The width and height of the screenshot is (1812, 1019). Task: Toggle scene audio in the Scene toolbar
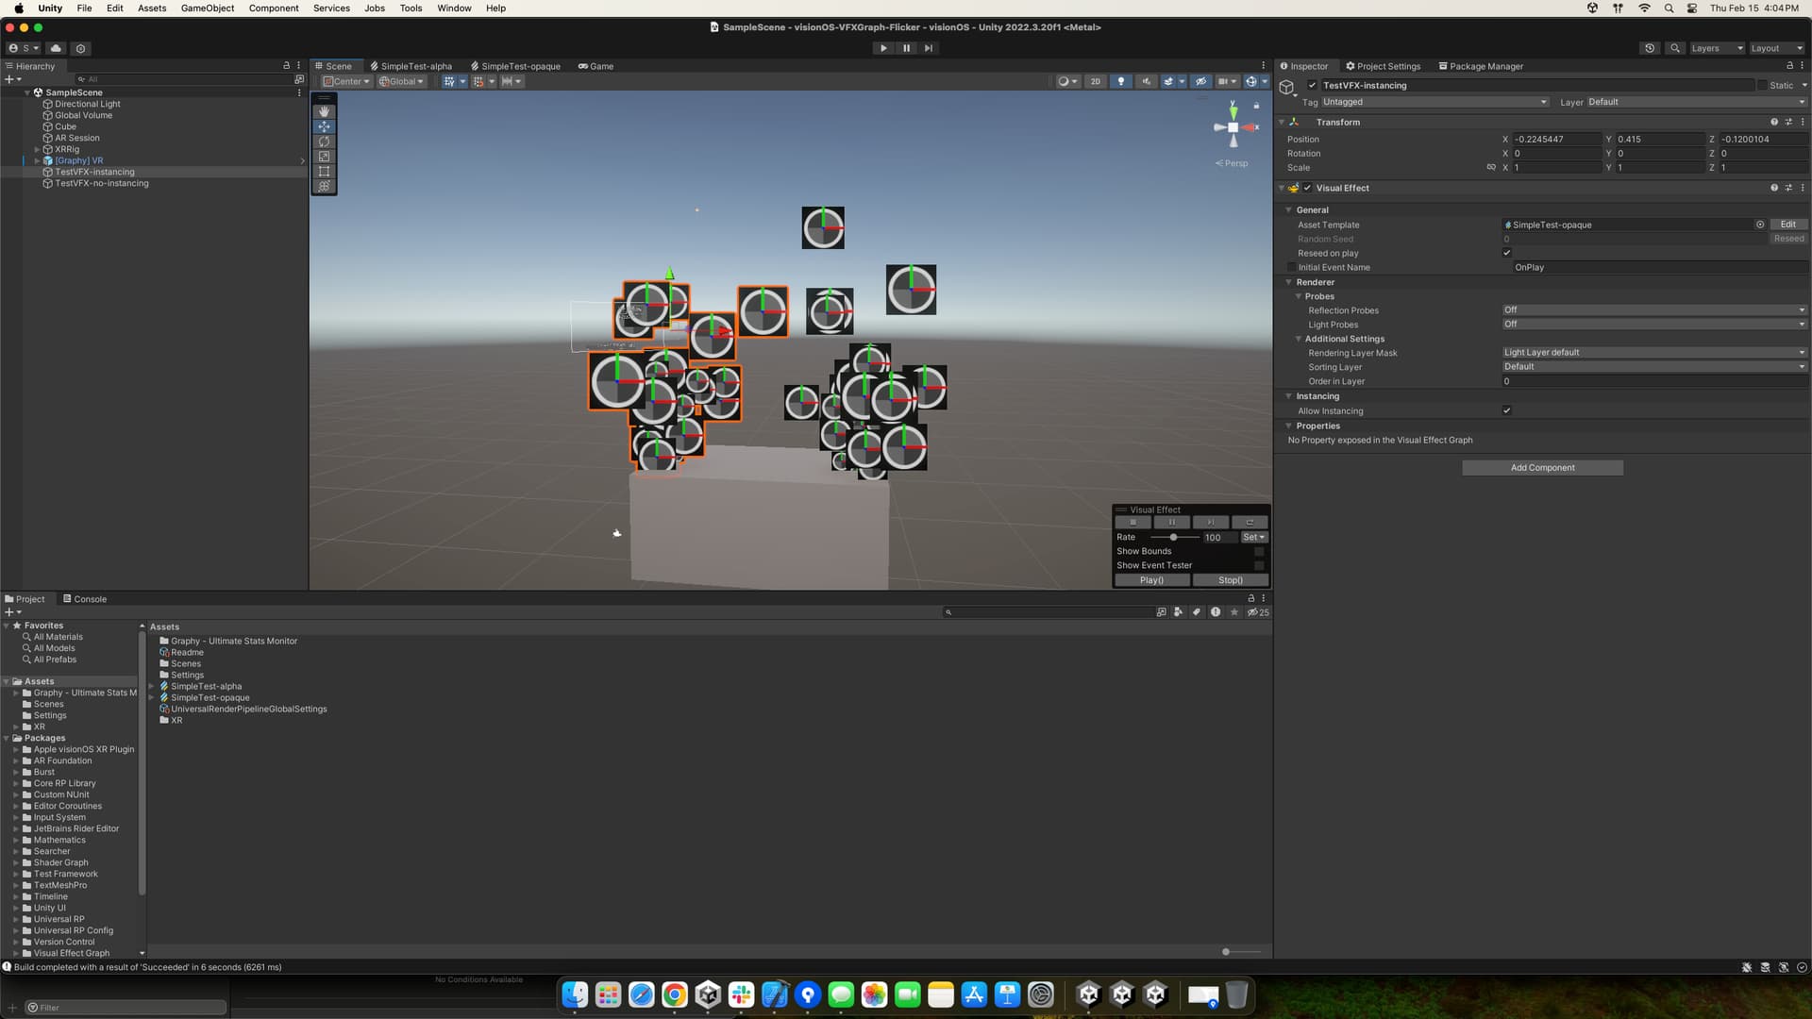1146,81
